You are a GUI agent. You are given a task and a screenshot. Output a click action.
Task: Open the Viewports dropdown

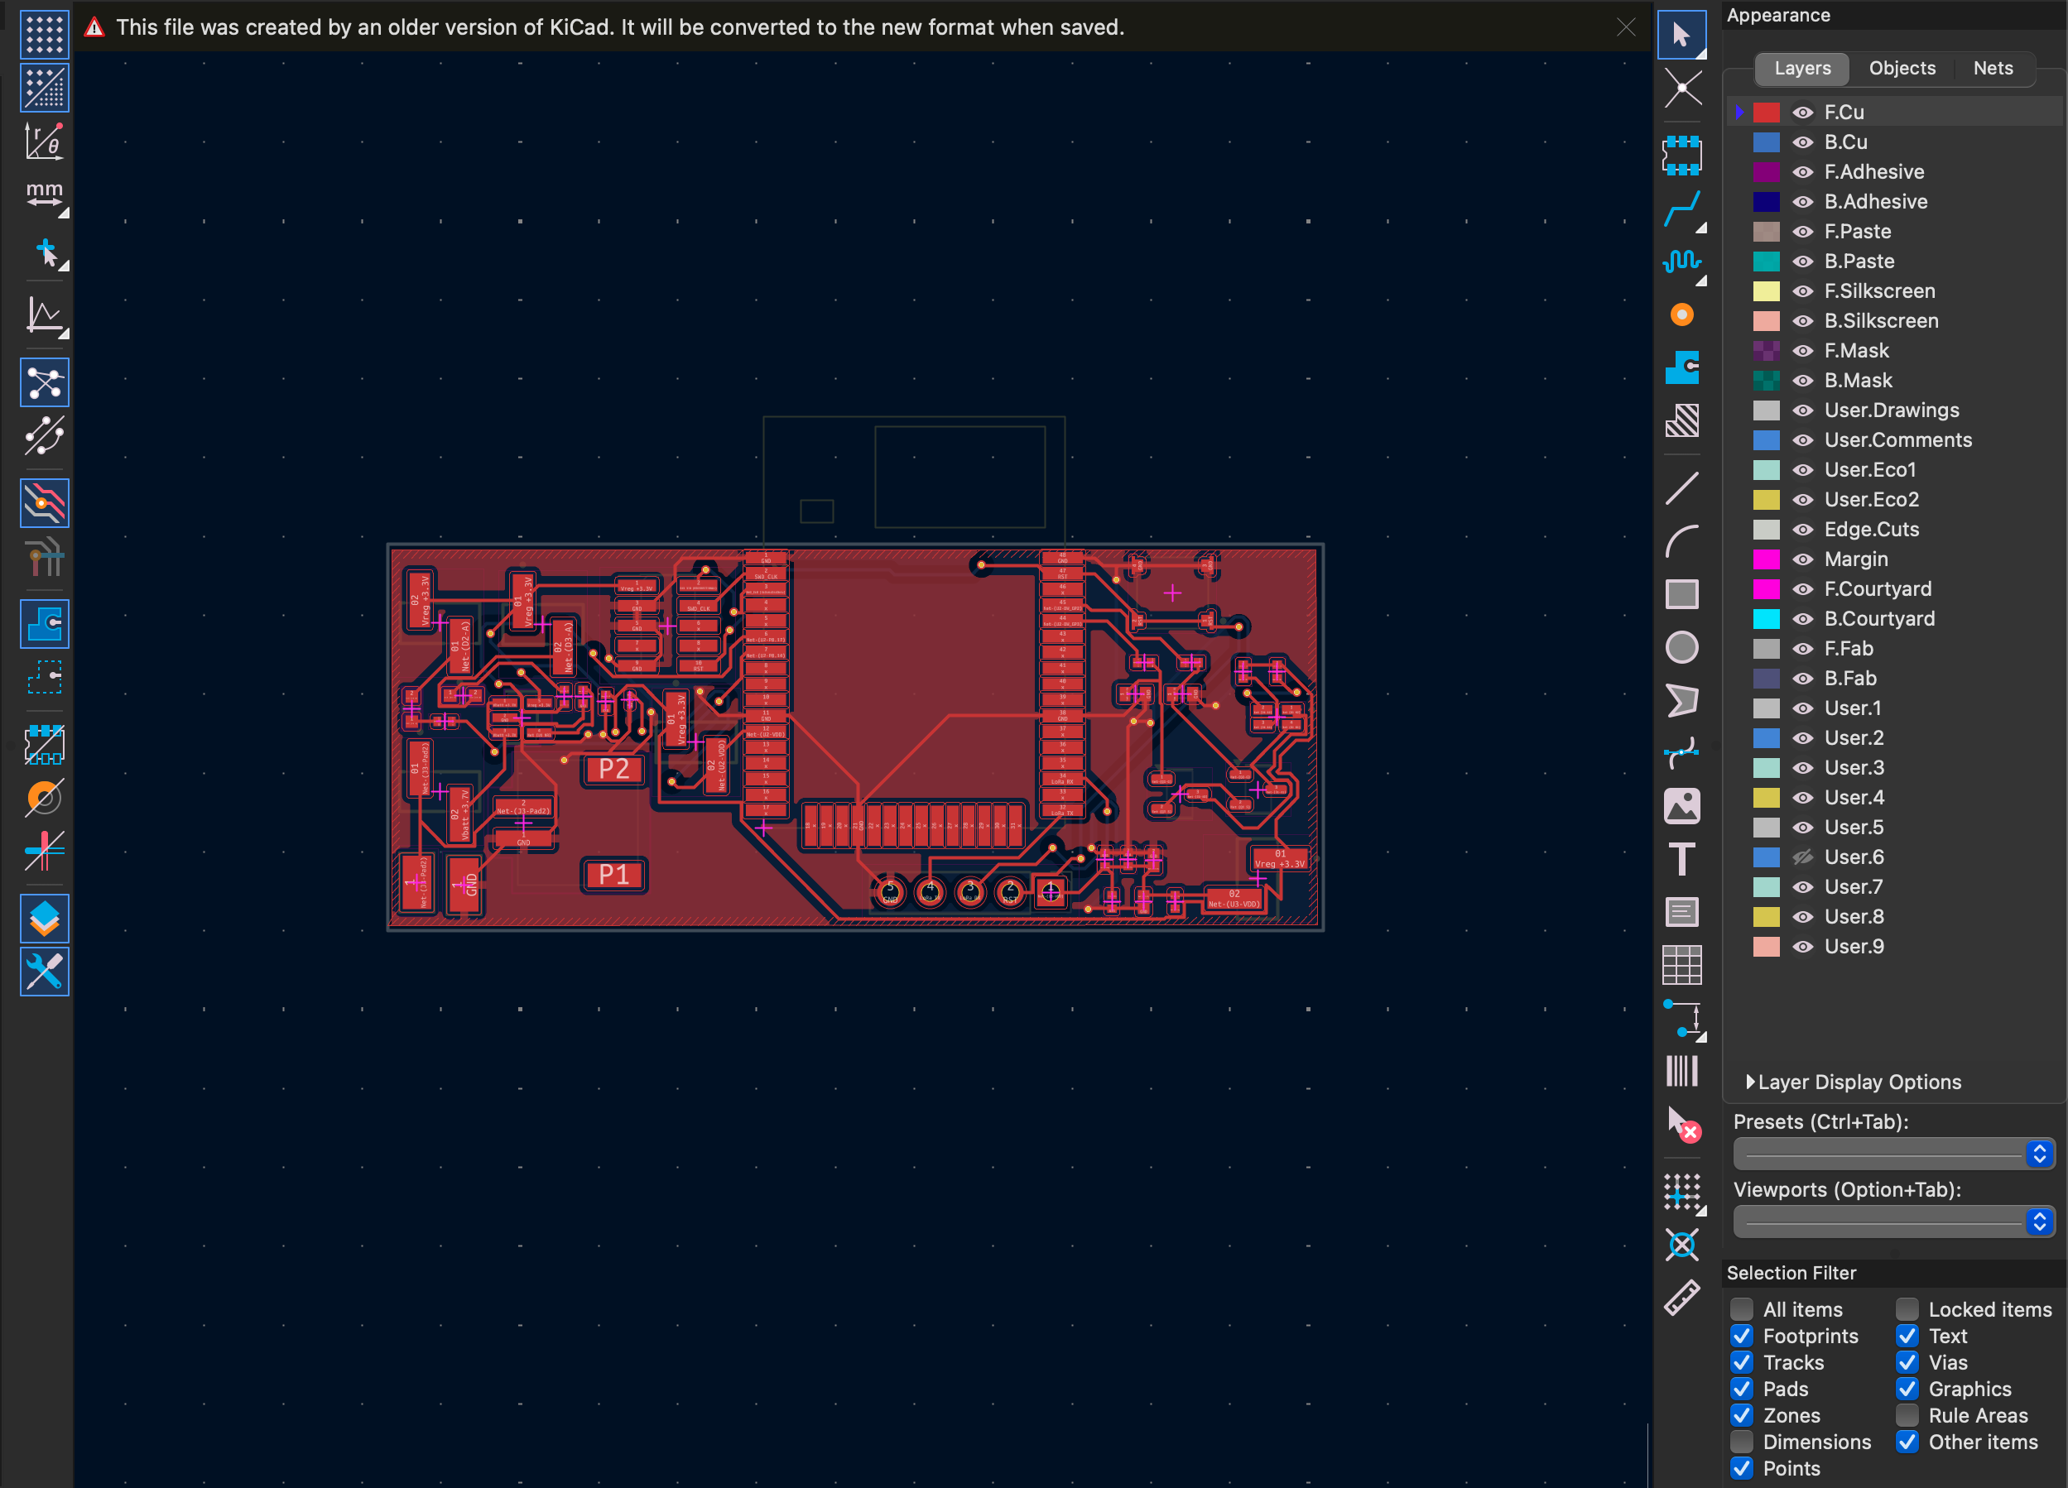tap(1893, 1222)
